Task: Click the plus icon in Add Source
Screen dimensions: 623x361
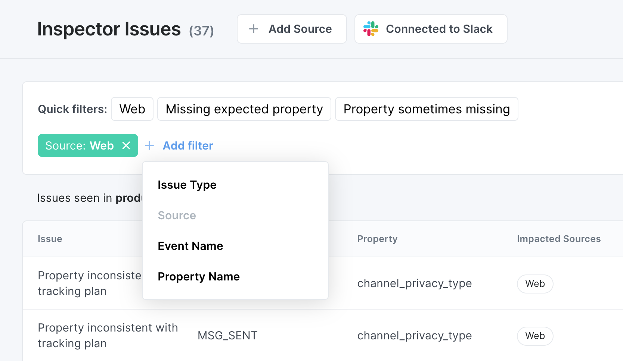Action: [x=254, y=29]
